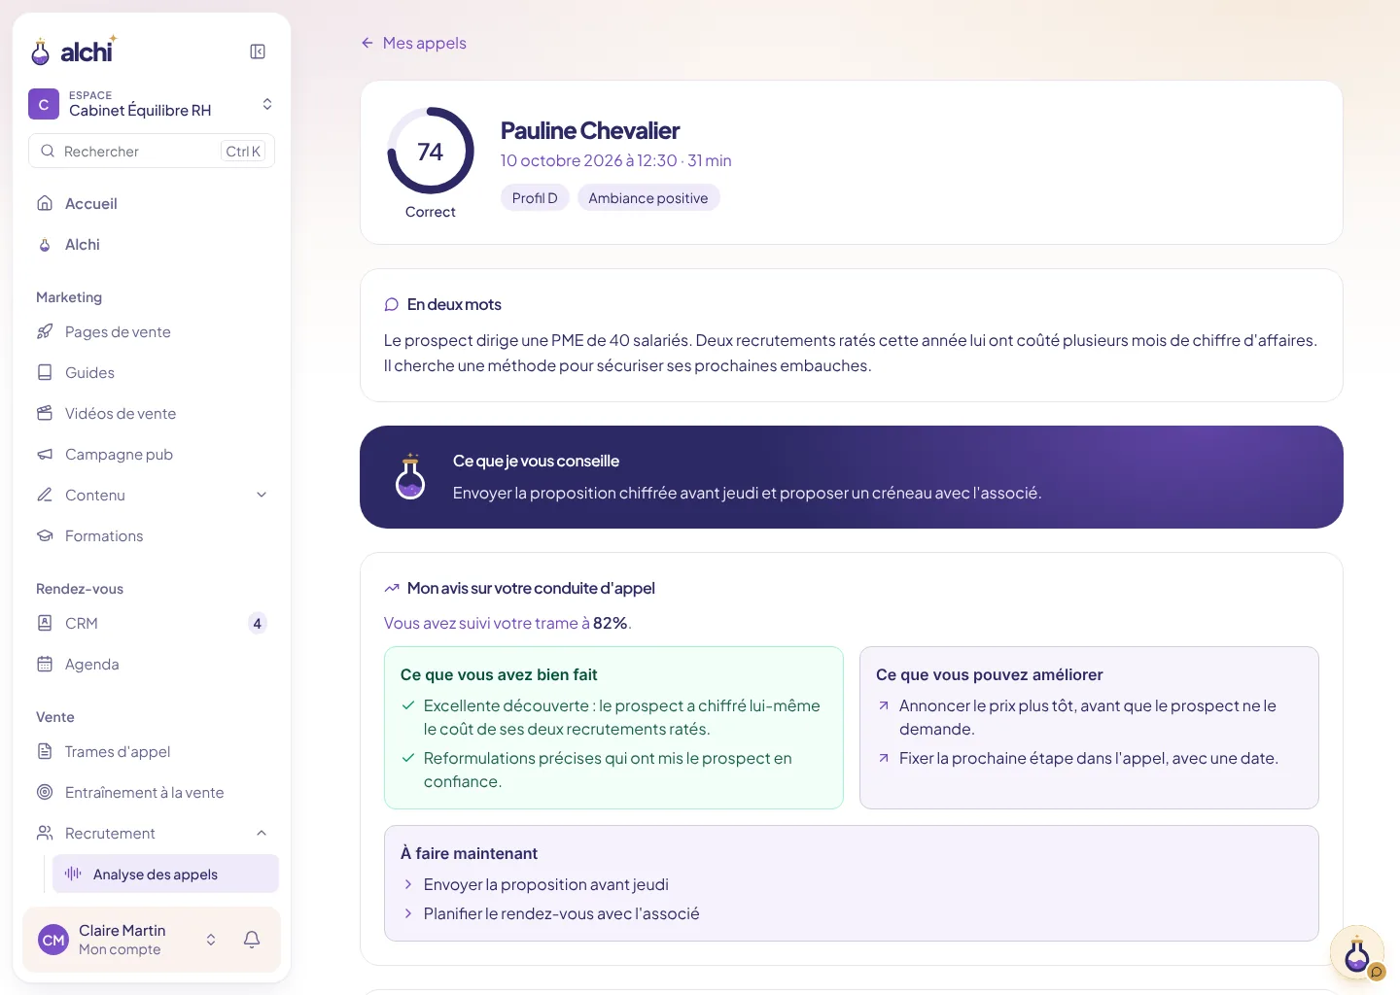Click the Accueil home icon
This screenshot has width=1400, height=995.
point(45,203)
